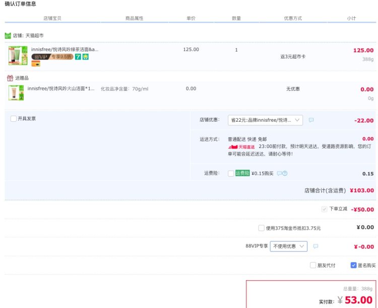Viewport: 378px width, 308px height.
Task: Click the 确认订单信息 heading
Action: point(20,4)
